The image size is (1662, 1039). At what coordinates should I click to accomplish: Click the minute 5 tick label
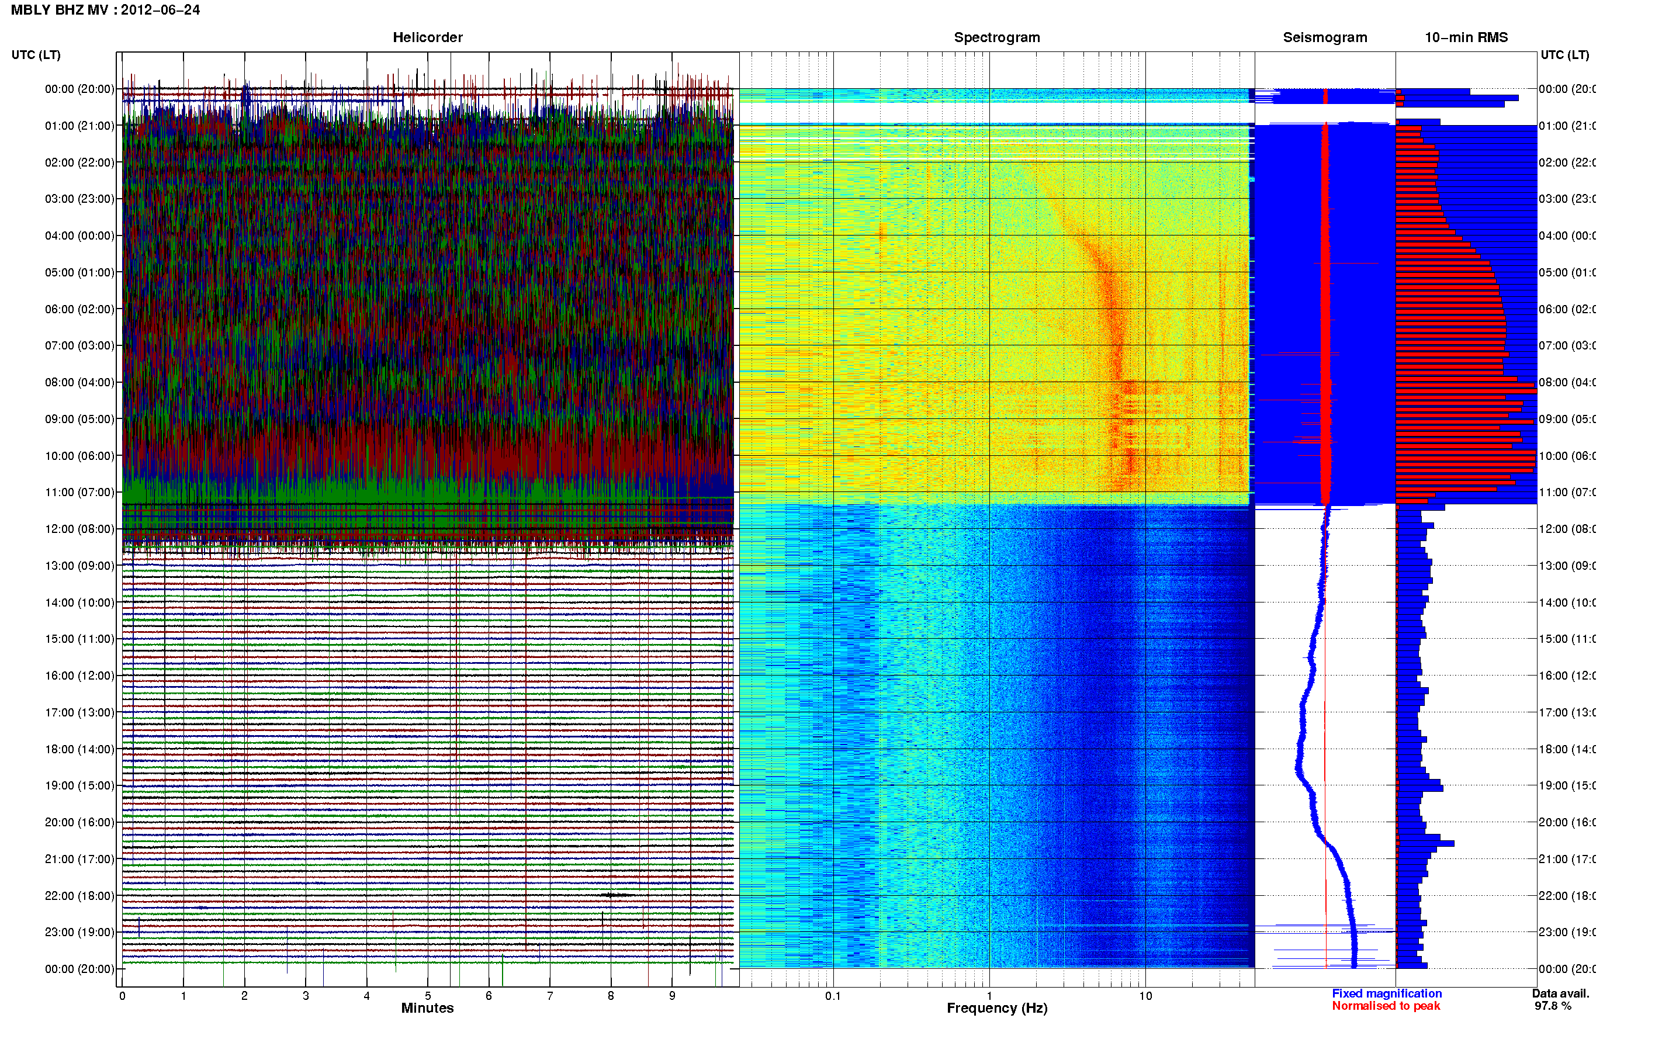[x=427, y=996]
